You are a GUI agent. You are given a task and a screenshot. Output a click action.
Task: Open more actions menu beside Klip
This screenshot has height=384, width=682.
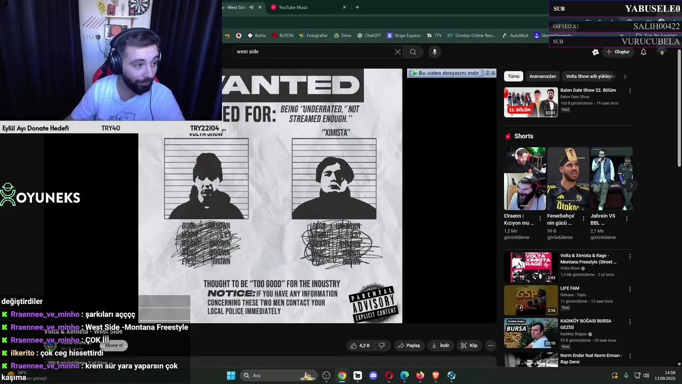(491, 346)
